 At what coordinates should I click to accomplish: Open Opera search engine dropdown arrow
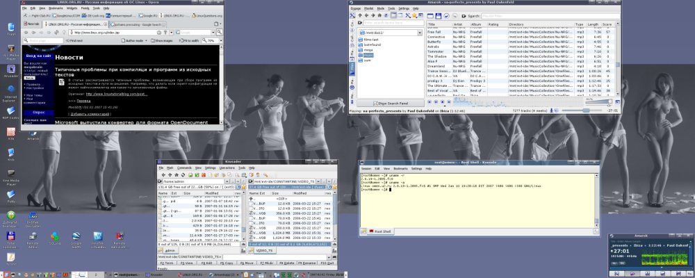point(213,33)
